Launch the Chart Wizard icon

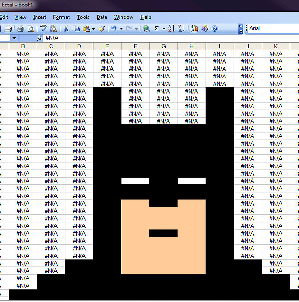194,29
